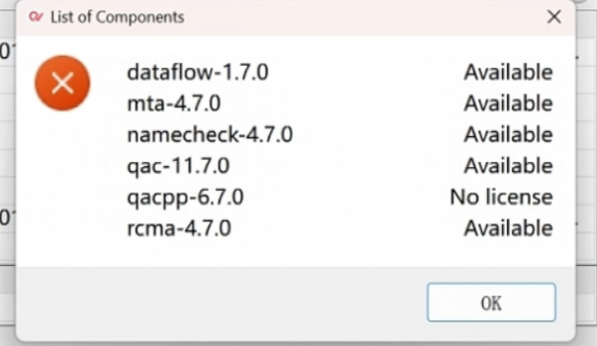This screenshot has width=597, height=346.
Task: Click Available status for namecheck-4.7.0
Action: pyautogui.click(x=508, y=135)
